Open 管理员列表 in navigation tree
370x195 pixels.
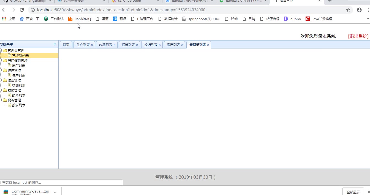tap(20, 55)
